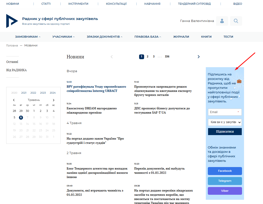Image resolution: width=263 pixels, height=204 pixels.
Task: Open the user profile icon
Action: pyautogui.click(x=222, y=21)
